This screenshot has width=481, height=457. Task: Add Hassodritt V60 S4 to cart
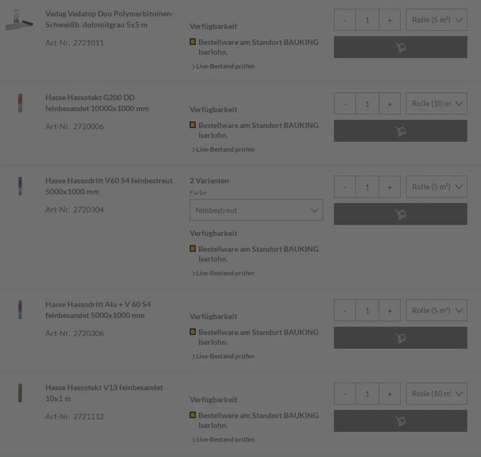click(400, 214)
